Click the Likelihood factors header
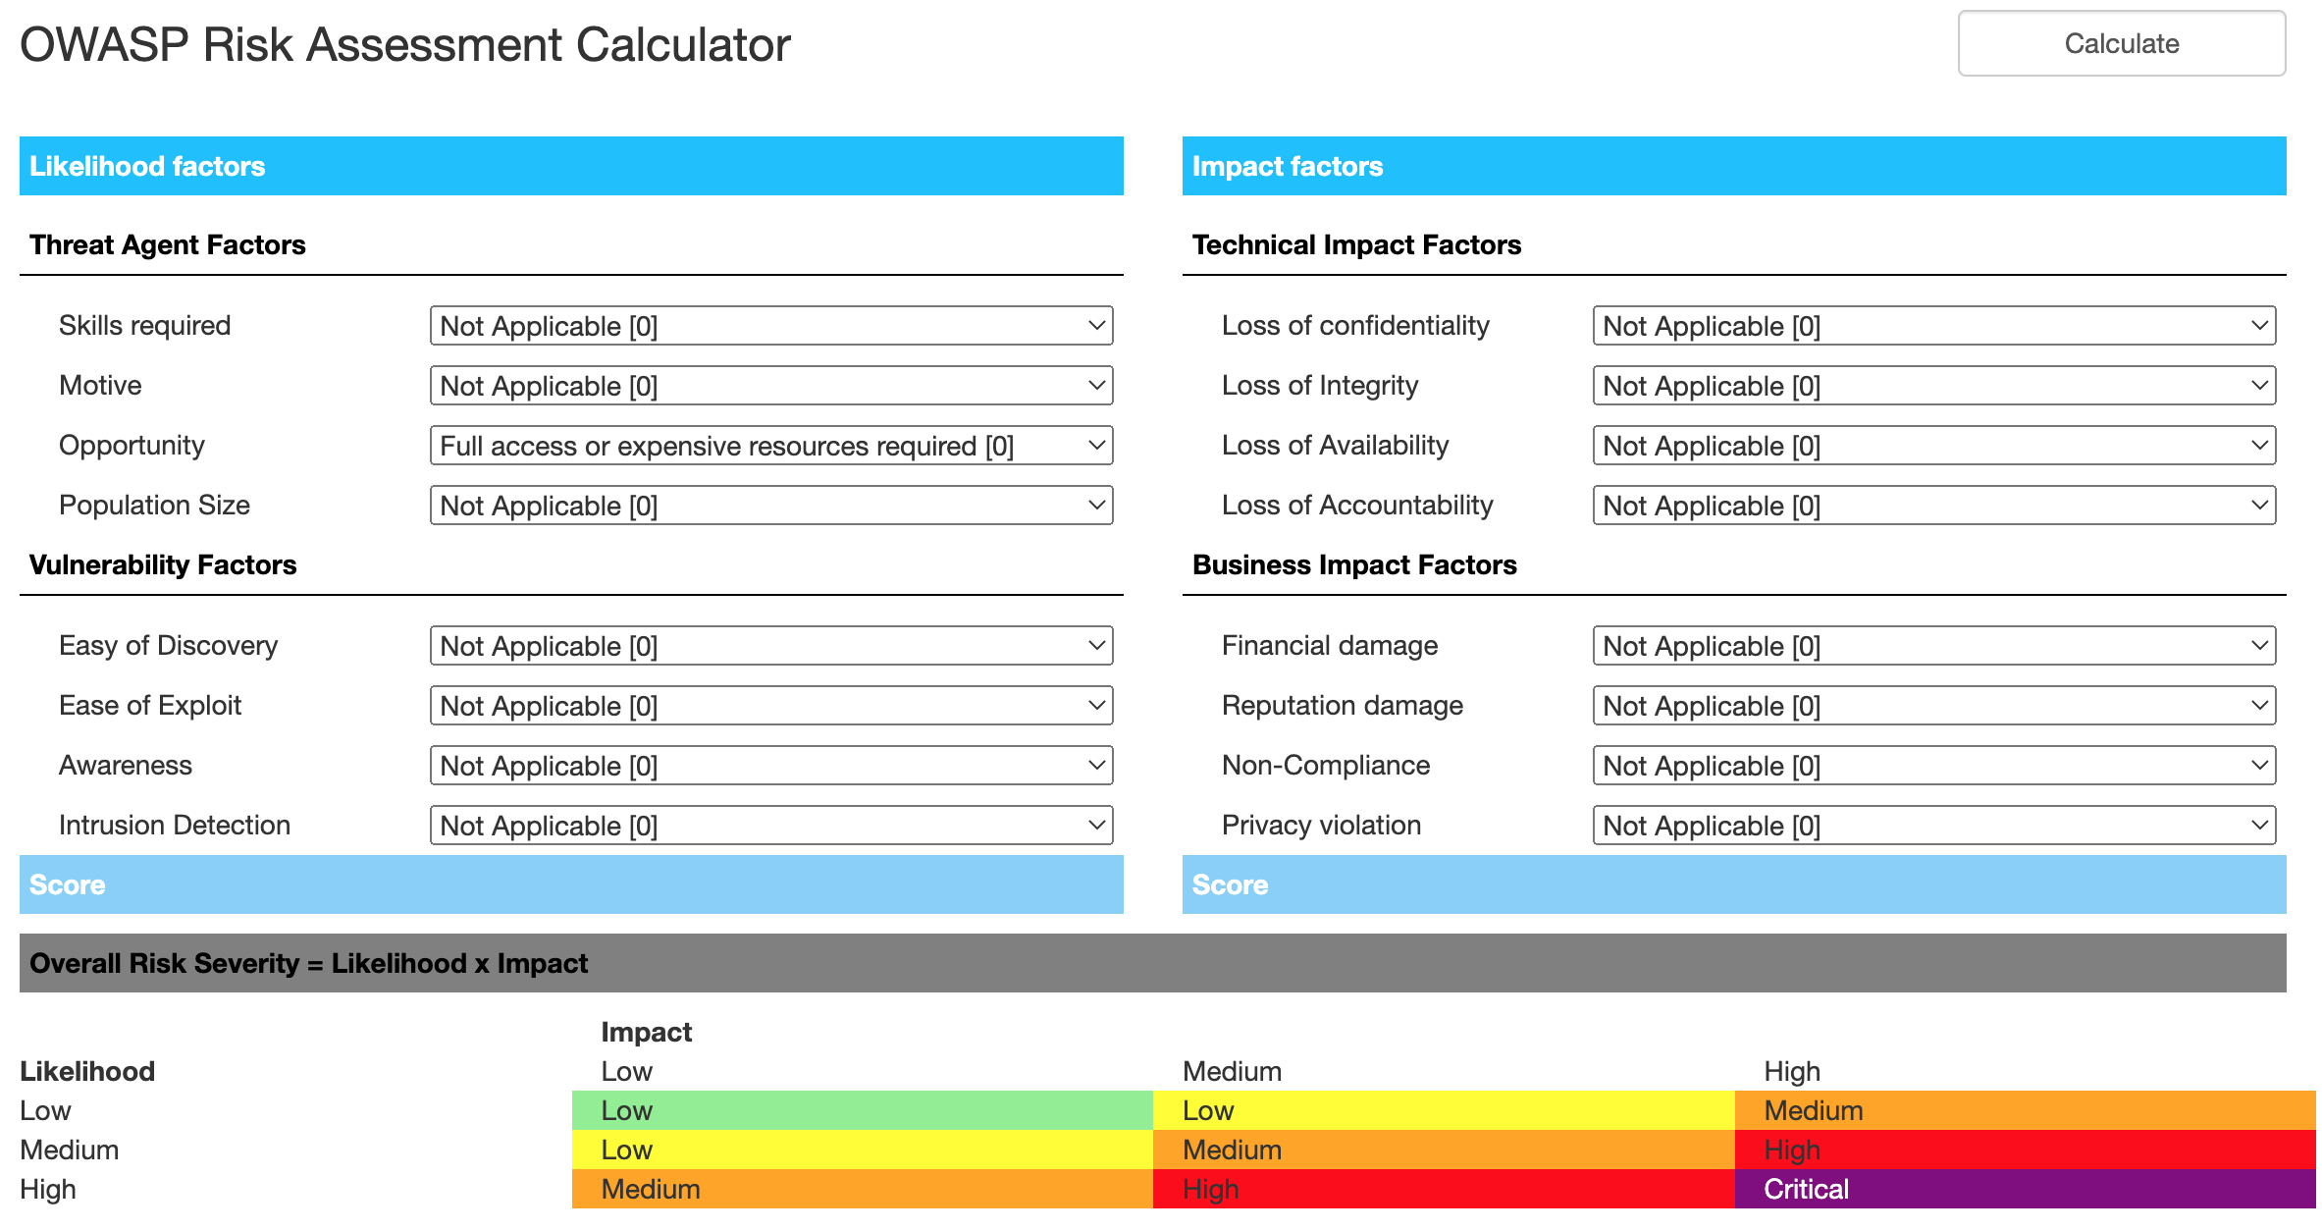 571,166
